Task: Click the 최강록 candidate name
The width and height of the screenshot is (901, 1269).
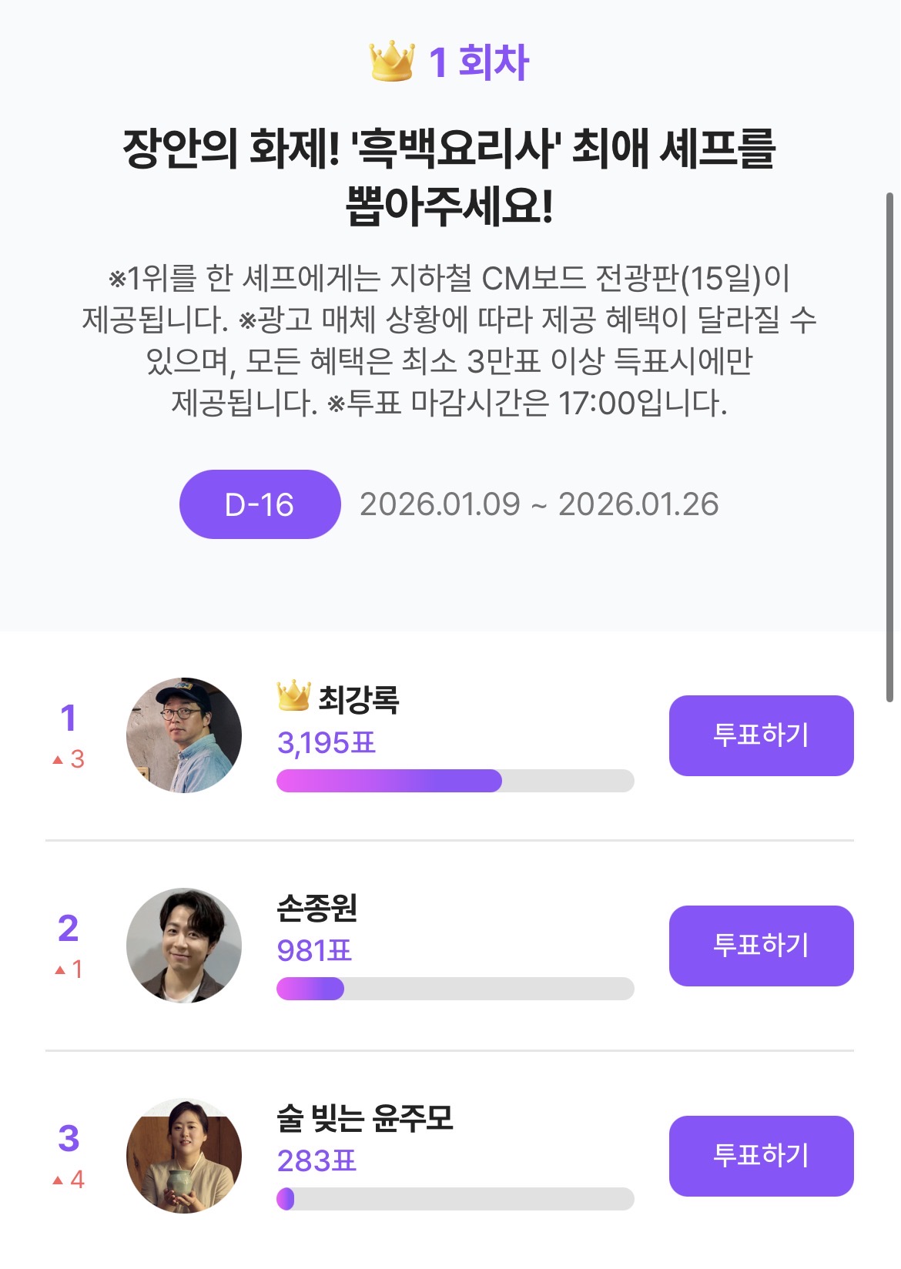Action: tap(359, 699)
